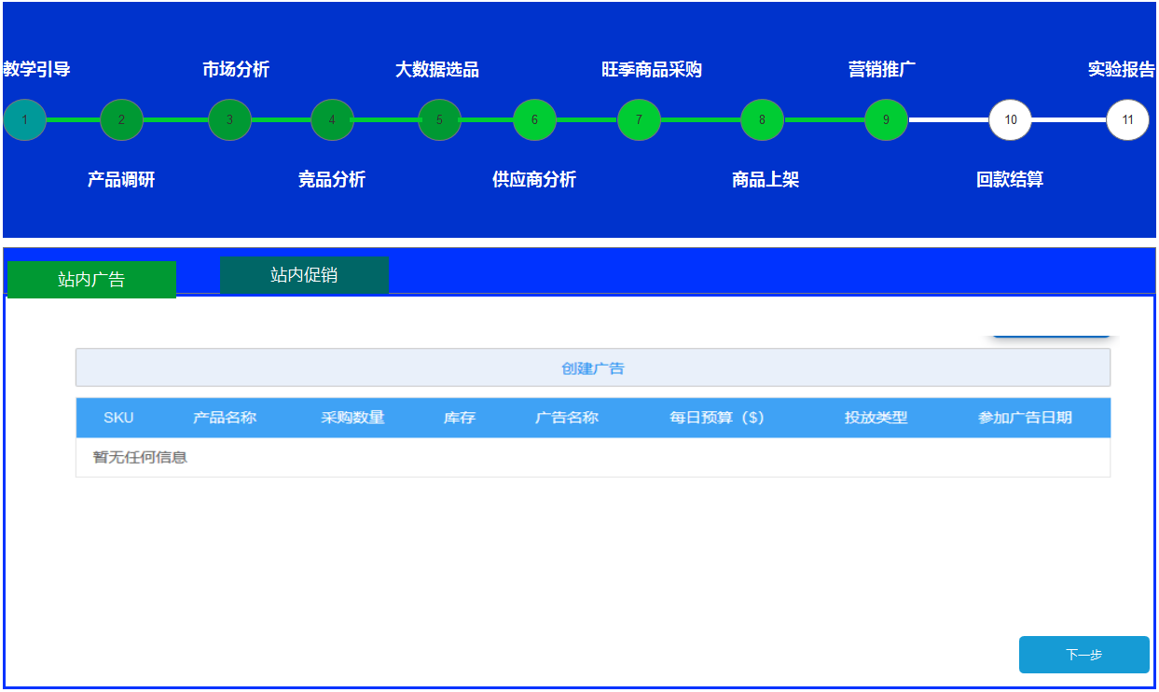Viewport: 1159px width, 692px height.
Task: Switch to the 站内广告 tab
Action: [91, 280]
